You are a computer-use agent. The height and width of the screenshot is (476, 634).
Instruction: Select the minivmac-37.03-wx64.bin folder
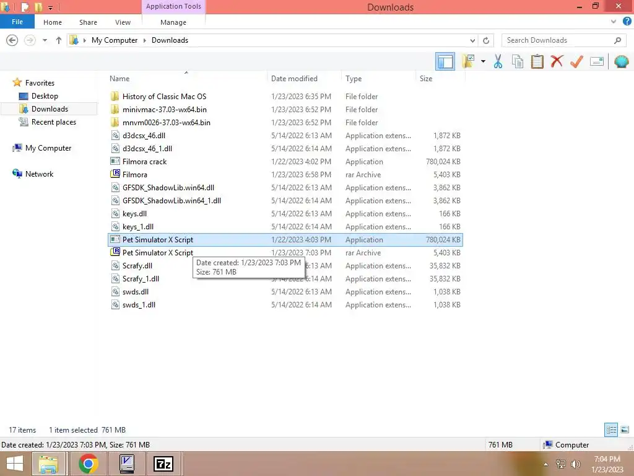coord(164,109)
